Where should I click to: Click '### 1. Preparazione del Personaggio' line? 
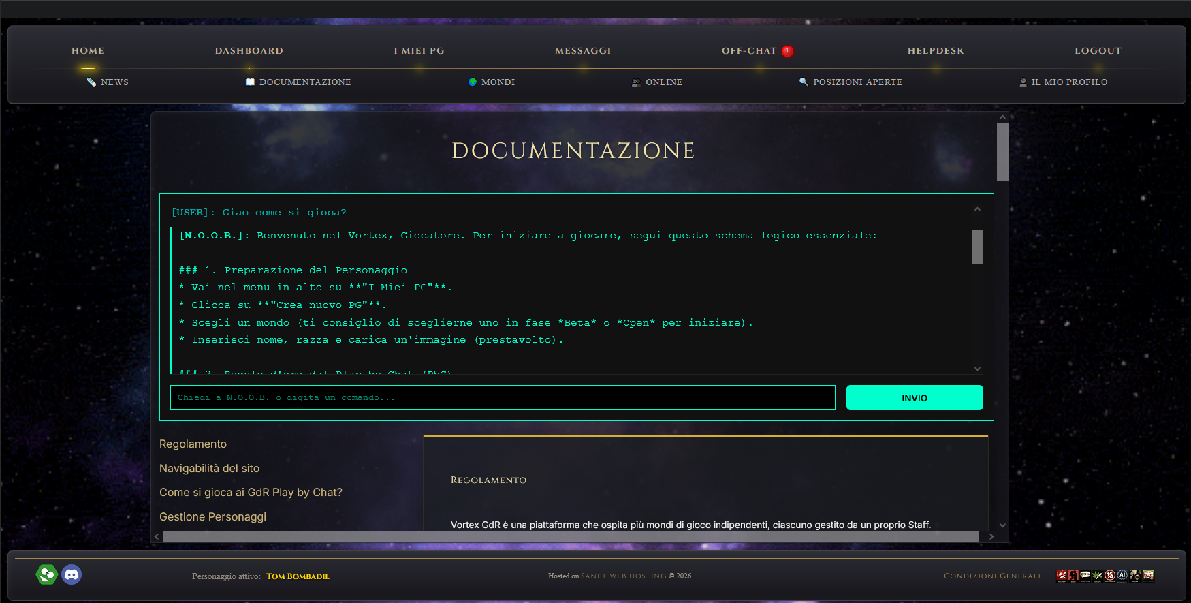coord(293,270)
